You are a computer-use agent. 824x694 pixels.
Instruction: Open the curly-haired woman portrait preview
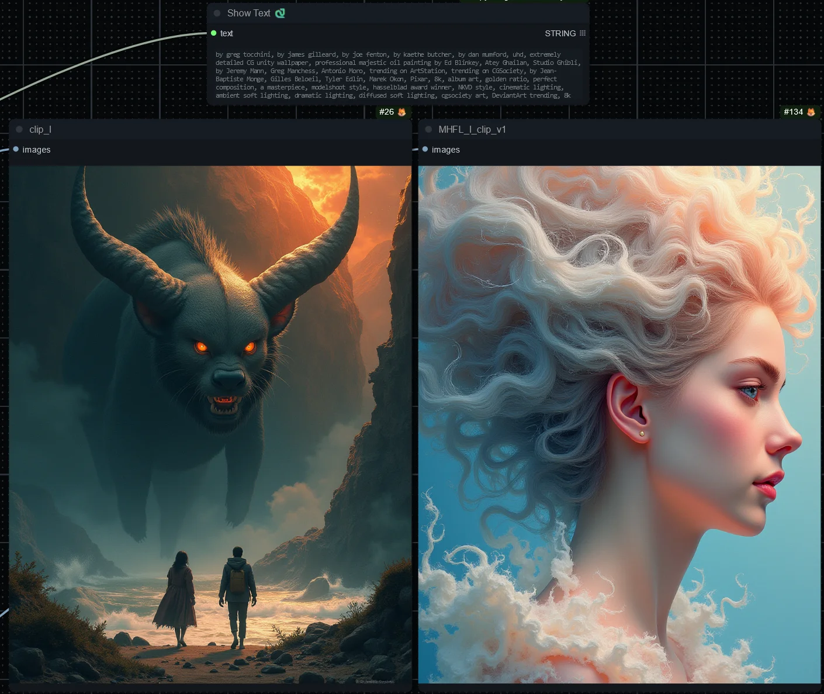click(619, 424)
